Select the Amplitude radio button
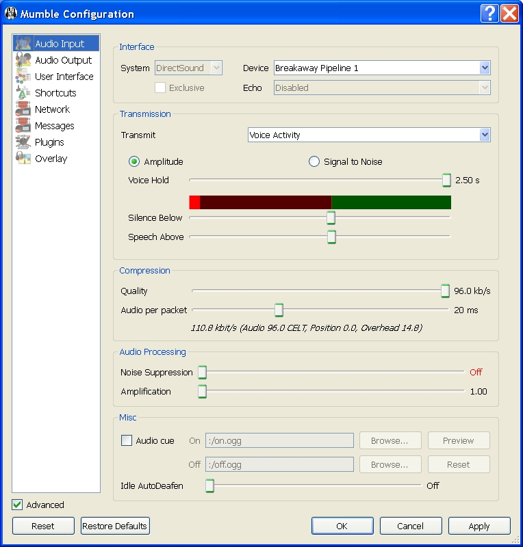Screen dimensions: 523x547 click(x=134, y=161)
